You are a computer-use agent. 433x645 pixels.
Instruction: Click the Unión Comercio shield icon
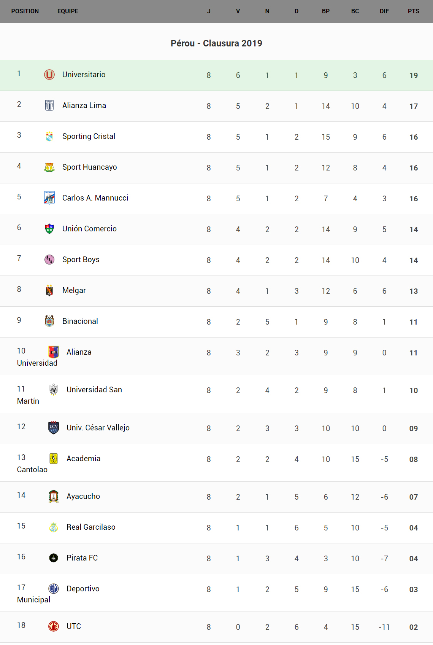click(49, 229)
